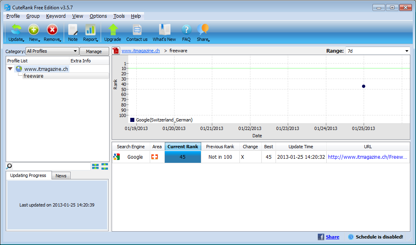
Task: Click the Remove toolbar icon
Action: tap(52, 30)
